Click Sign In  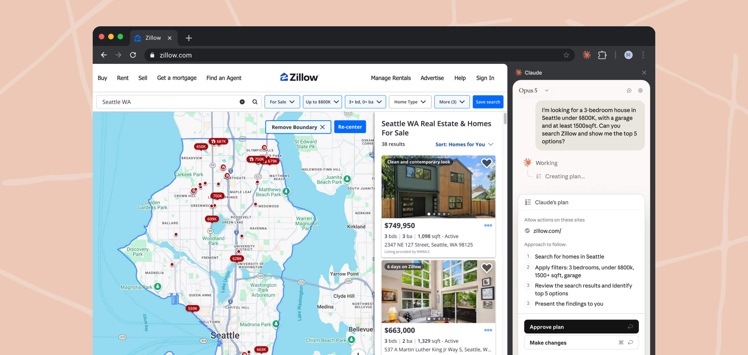485,78
